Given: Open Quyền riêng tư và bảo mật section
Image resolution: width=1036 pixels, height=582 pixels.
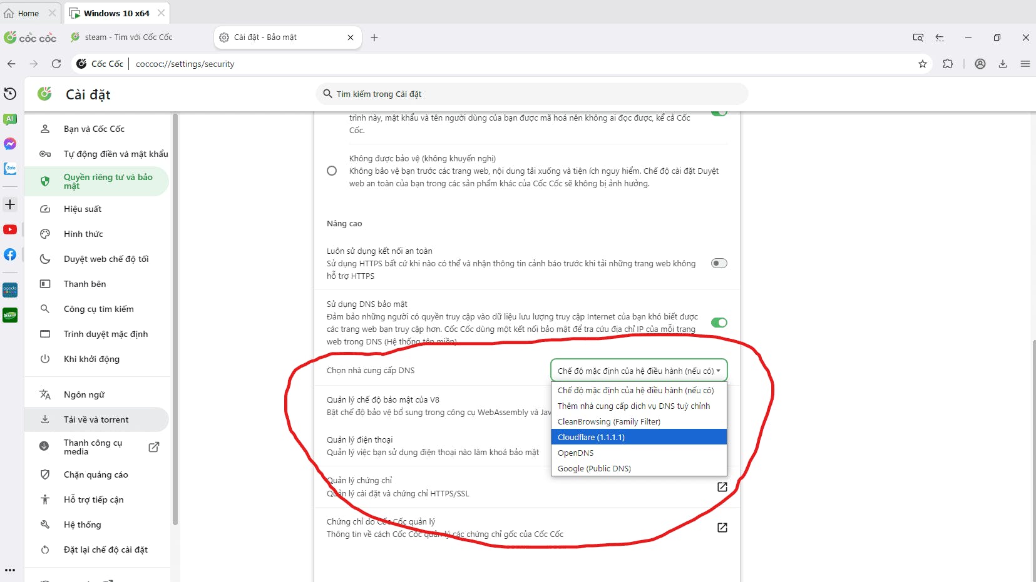Looking at the screenshot, I should coord(97,181).
